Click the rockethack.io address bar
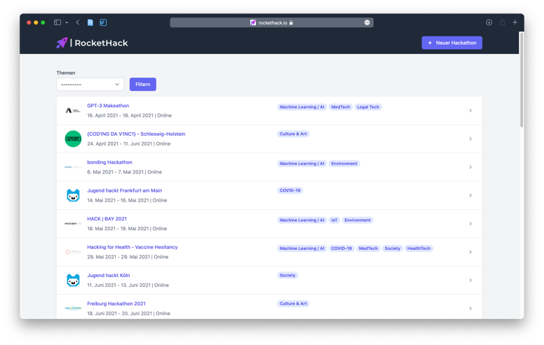 pyautogui.click(x=272, y=22)
